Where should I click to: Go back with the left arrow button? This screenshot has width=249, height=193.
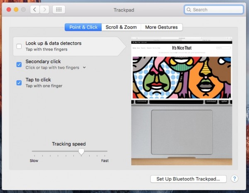(35, 10)
